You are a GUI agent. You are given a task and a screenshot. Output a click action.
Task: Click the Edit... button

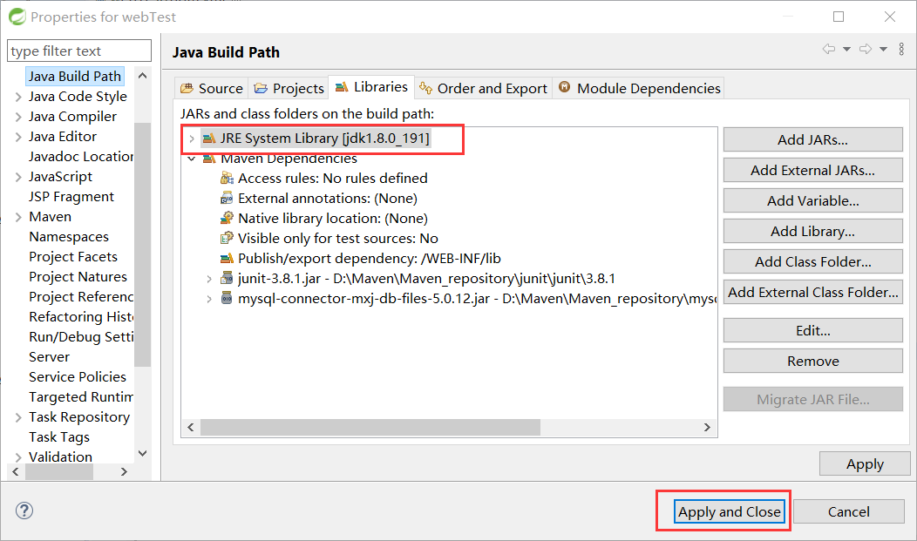coord(813,330)
